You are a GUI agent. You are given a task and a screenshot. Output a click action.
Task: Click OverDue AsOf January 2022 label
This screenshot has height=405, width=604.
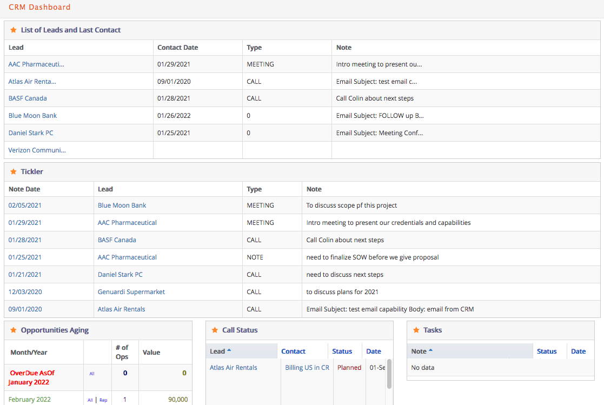point(31,377)
